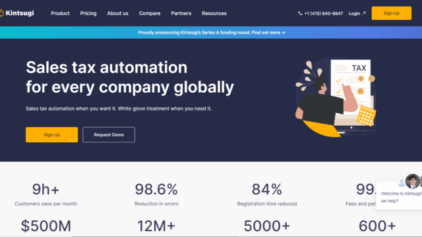Click the 'Sales tax automation' headline

[107, 67]
